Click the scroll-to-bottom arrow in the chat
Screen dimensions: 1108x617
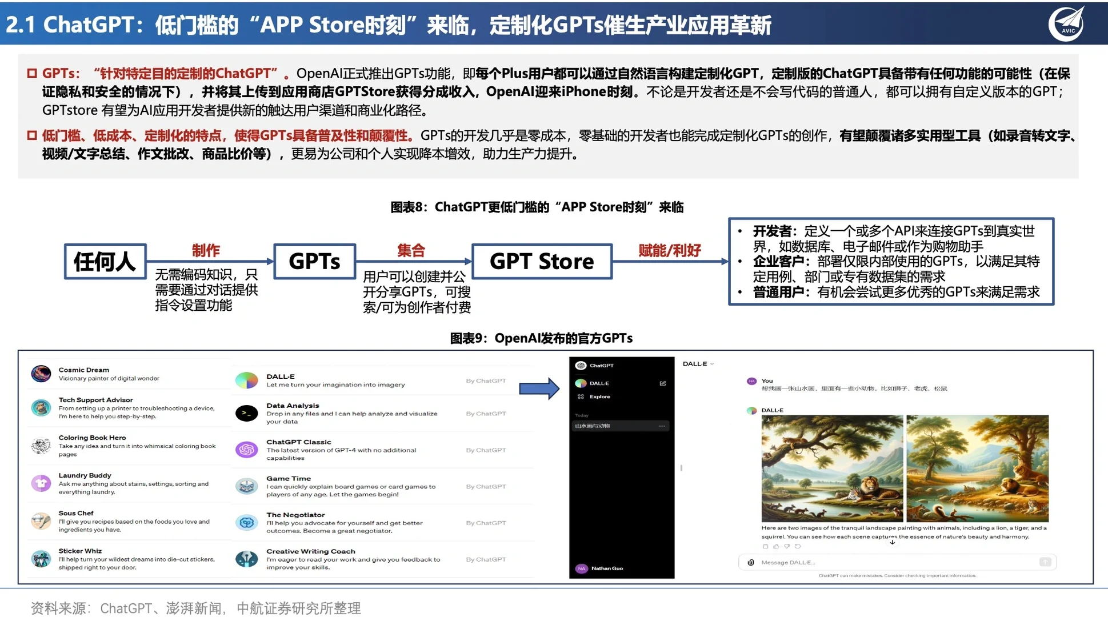click(892, 542)
